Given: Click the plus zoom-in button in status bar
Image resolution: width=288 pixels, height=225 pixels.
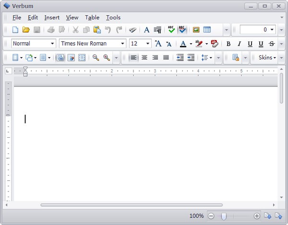Looking at the screenshot, I should (x=257, y=216).
